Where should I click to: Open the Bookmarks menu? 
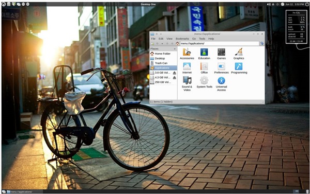click(x=182, y=39)
